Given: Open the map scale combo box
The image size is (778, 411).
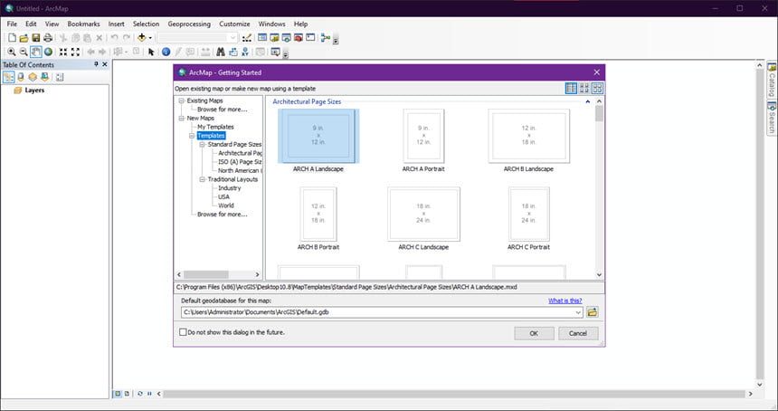Looking at the screenshot, I should click(197, 38).
